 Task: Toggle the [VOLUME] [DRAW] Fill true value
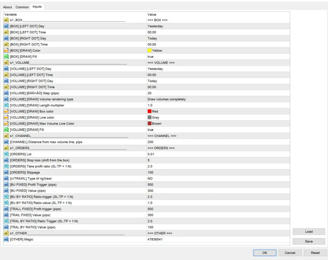(x=151, y=130)
